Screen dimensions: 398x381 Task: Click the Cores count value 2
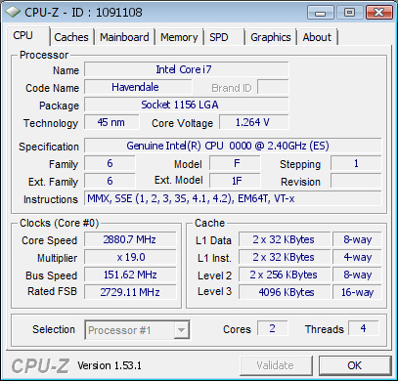tap(273, 328)
